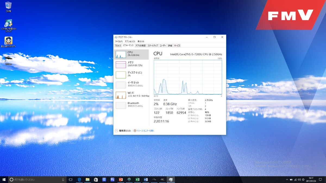The image size is (326, 183).
Task: Collapse to simple view (簡易表示) arrow
Action: 117,131
